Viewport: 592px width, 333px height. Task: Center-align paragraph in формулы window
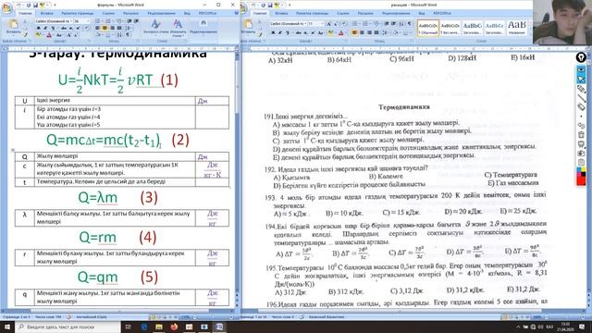[x=105, y=29]
